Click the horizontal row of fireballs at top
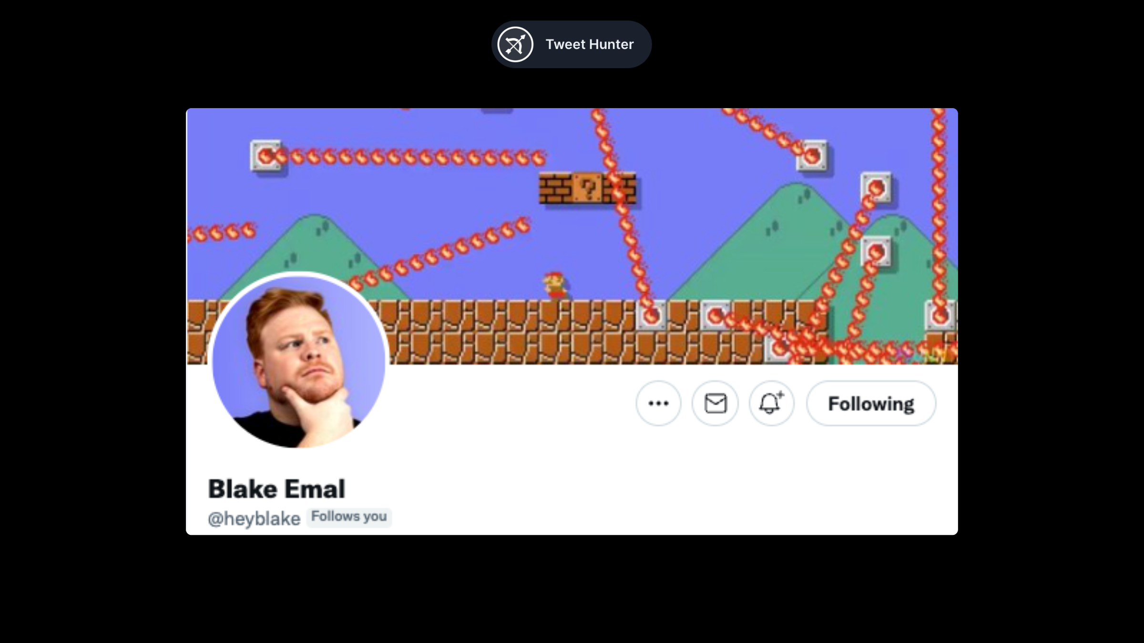The image size is (1144, 643). coord(410,157)
